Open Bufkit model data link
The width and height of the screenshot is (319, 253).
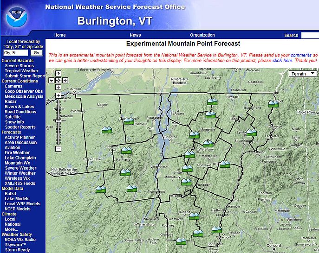(10, 194)
